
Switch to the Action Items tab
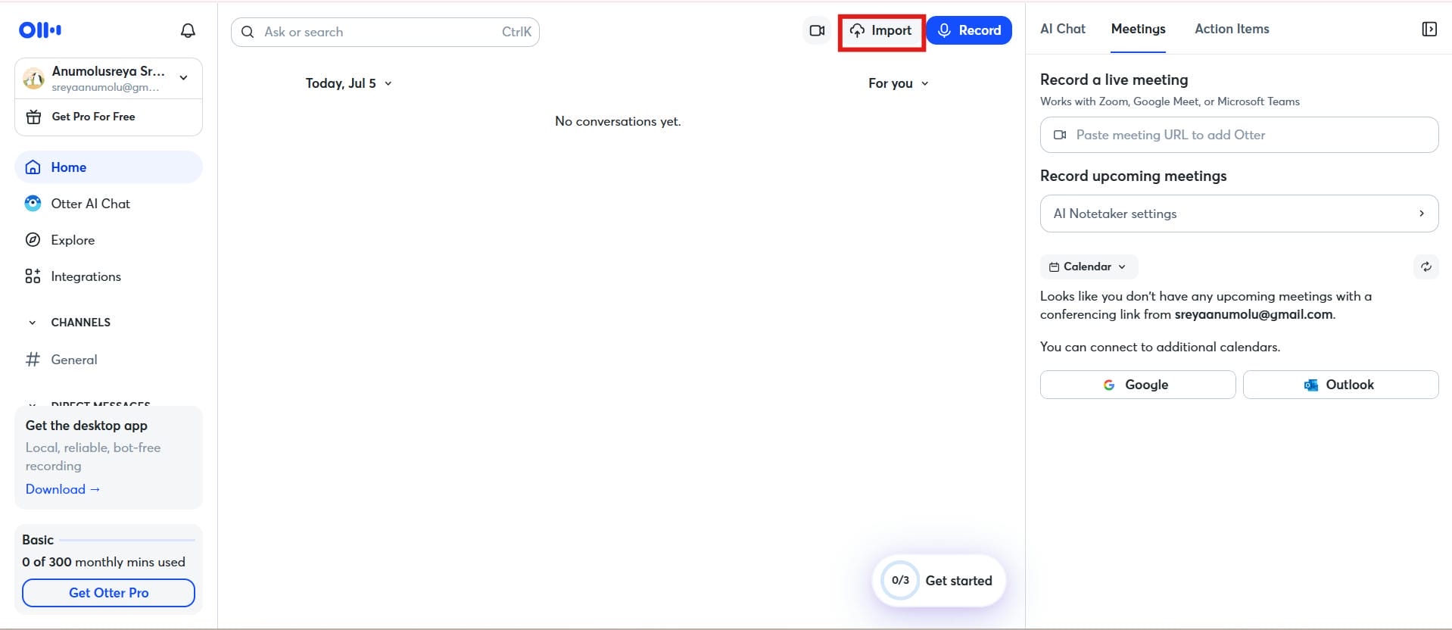1232,29
